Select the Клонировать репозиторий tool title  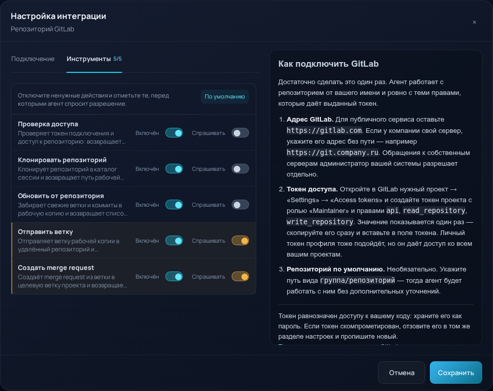coord(62,160)
